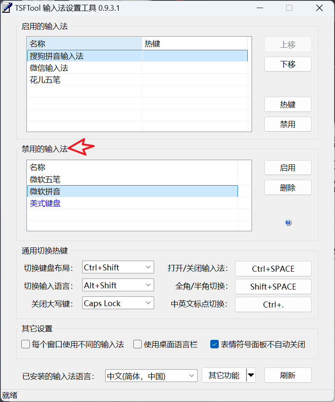Click the 热键 button to set hotkey
Screen dimensions: 335x402
(x=288, y=104)
